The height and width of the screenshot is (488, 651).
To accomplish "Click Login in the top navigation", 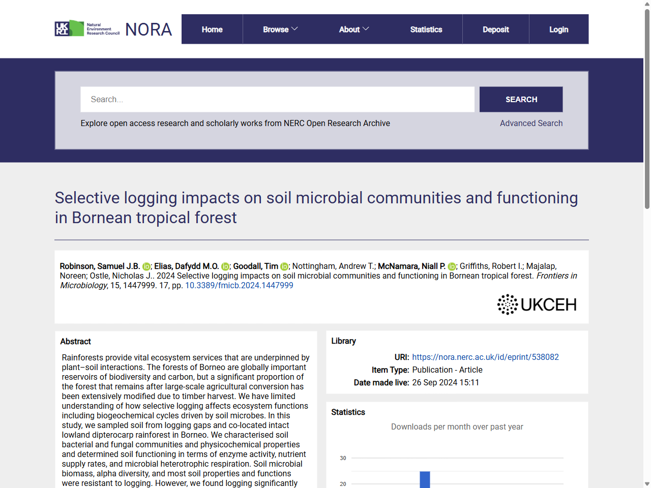I will pyautogui.click(x=558, y=29).
